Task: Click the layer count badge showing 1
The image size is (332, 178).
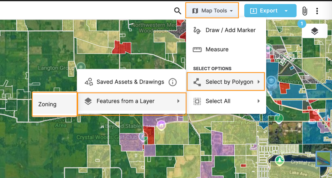Action: coord(301,23)
